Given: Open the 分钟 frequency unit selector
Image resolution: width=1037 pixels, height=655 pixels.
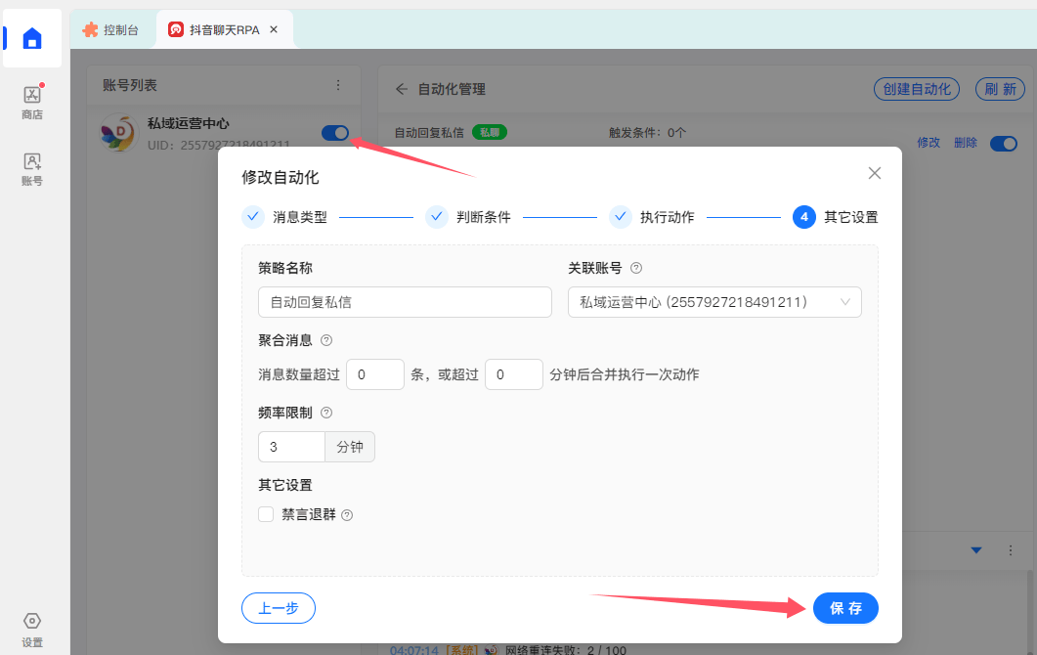Looking at the screenshot, I should [x=350, y=447].
